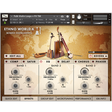The image size is (112, 112).
Task: Click Band 1 Frequency knob
Action: tap(15, 72)
